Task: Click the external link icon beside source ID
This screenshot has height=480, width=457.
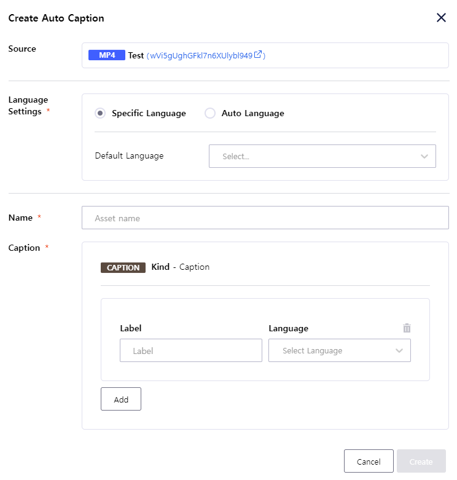Action: pyautogui.click(x=259, y=55)
